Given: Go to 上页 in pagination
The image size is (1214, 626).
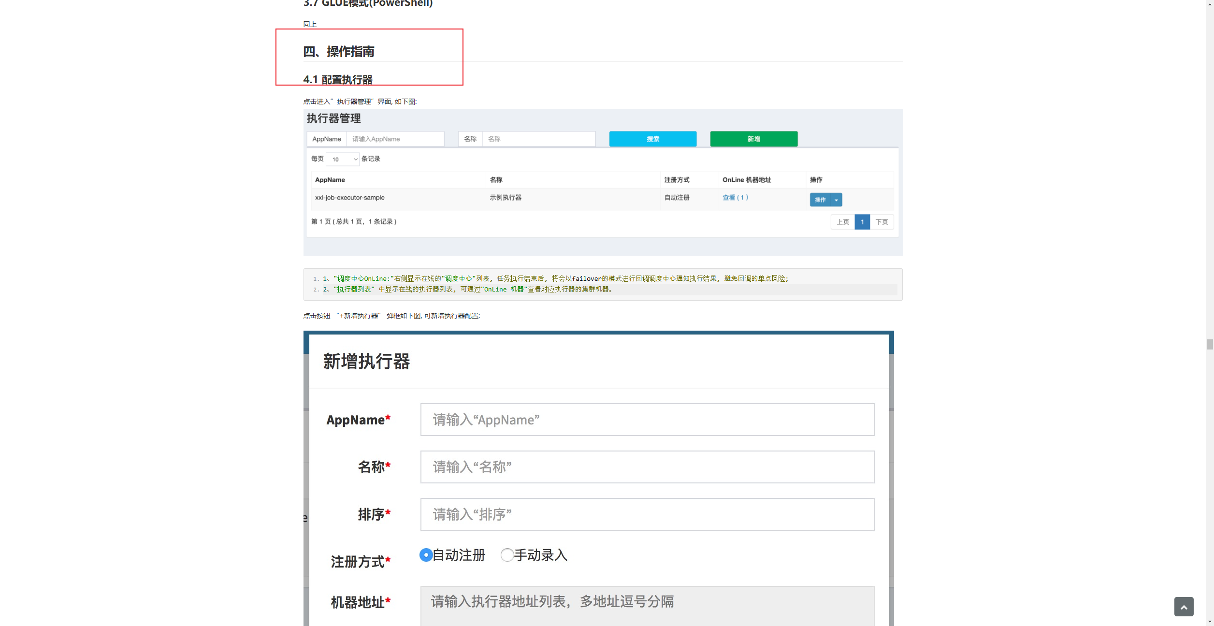Looking at the screenshot, I should coord(842,222).
